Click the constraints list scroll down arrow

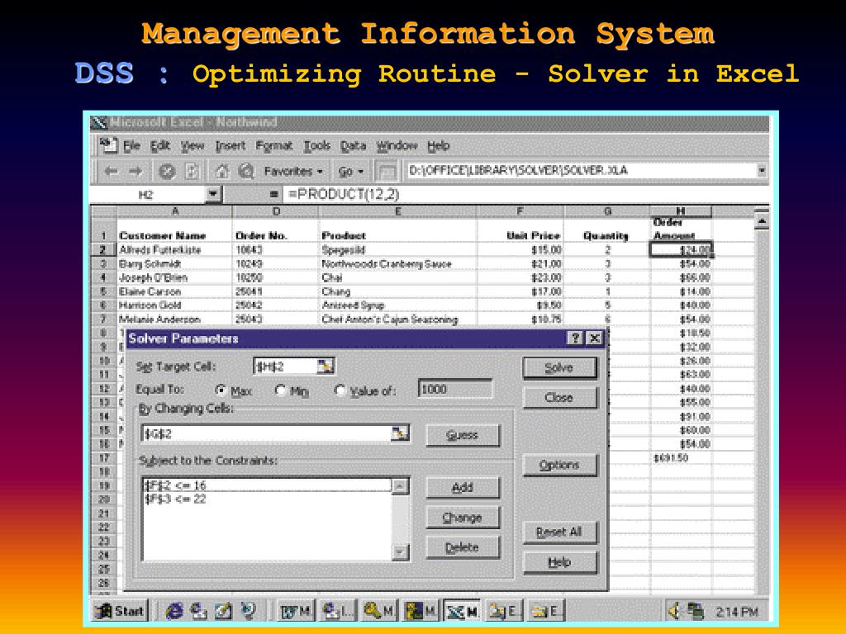point(400,552)
